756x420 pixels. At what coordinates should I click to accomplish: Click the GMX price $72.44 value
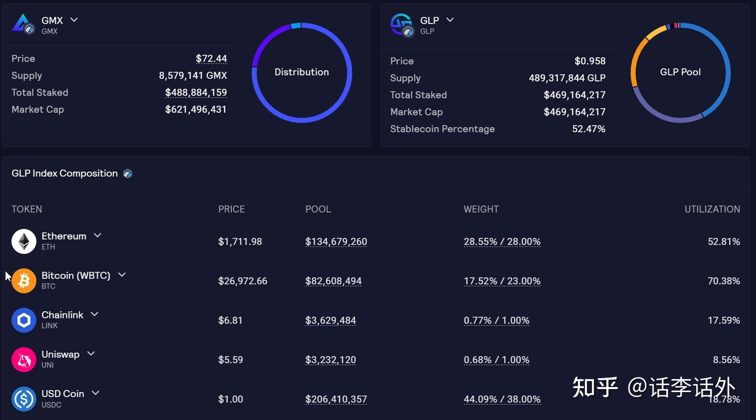pos(211,59)
